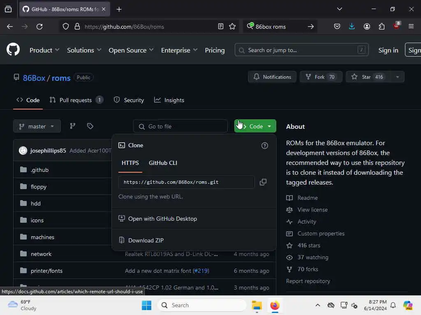Click the GitHub logo home icon

coord(13,50)
